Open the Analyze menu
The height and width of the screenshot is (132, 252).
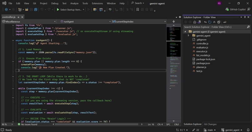(x=74, y=3)
